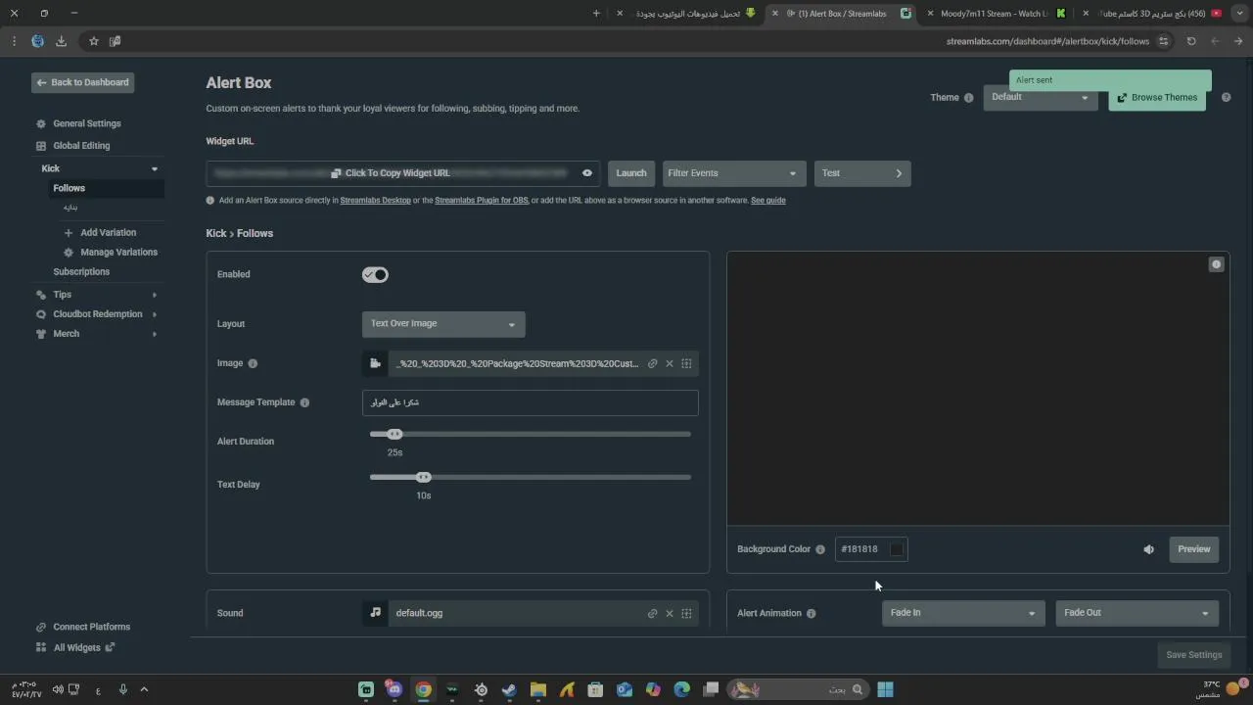Open the Sound media gallery grid icon
Screen dimensions: 1253x705
pos(686,613)
